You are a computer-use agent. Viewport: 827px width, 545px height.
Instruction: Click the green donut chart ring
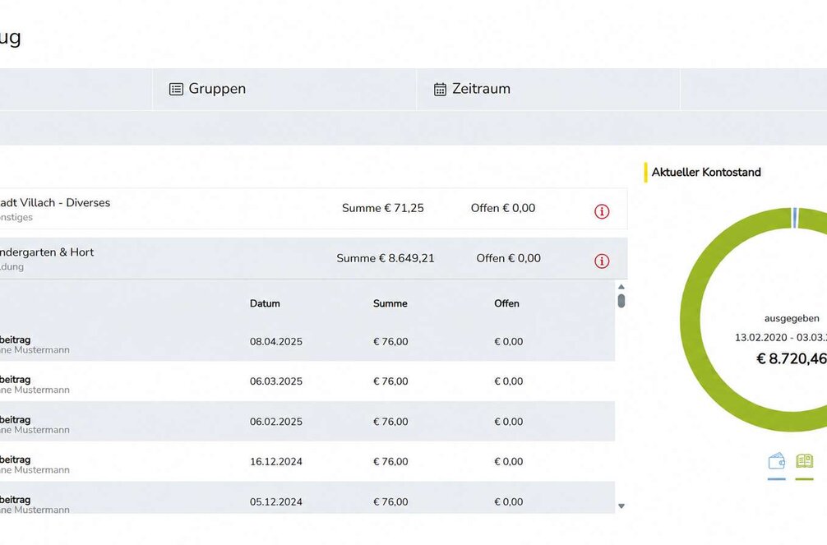pos(691,321)
